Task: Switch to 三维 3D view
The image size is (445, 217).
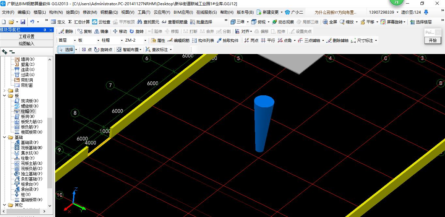Action: pos(238,22)
